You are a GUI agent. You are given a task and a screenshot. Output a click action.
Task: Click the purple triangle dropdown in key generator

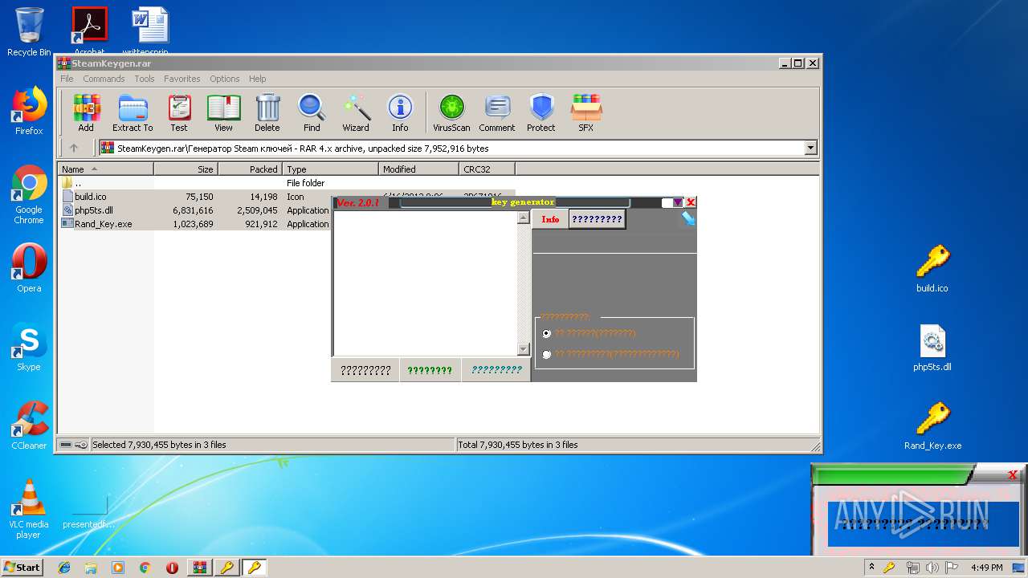tap(678, 202)
